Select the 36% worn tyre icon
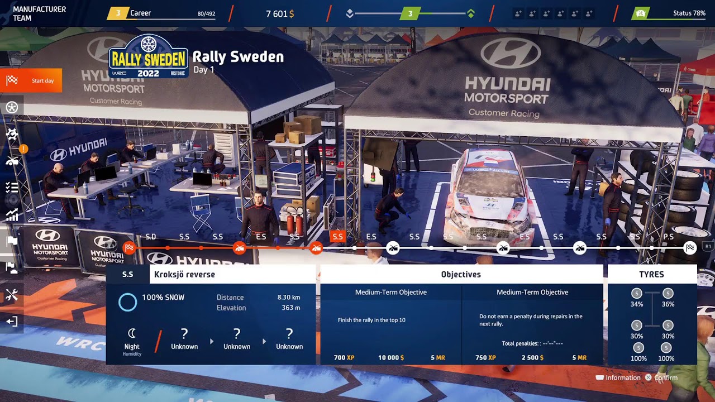The width and height of the screenshot is (715, 402). click(x=668, y=293)
